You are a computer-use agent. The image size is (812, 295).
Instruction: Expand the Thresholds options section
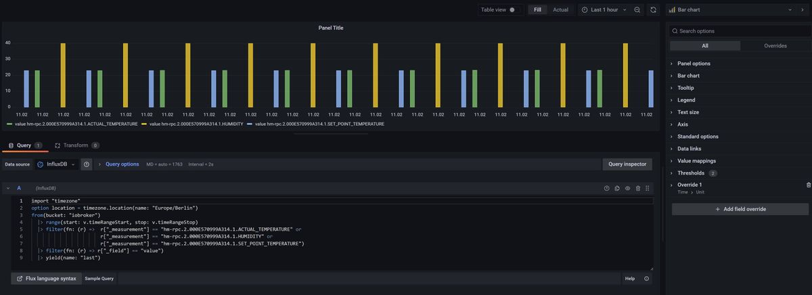pos(692,173)
